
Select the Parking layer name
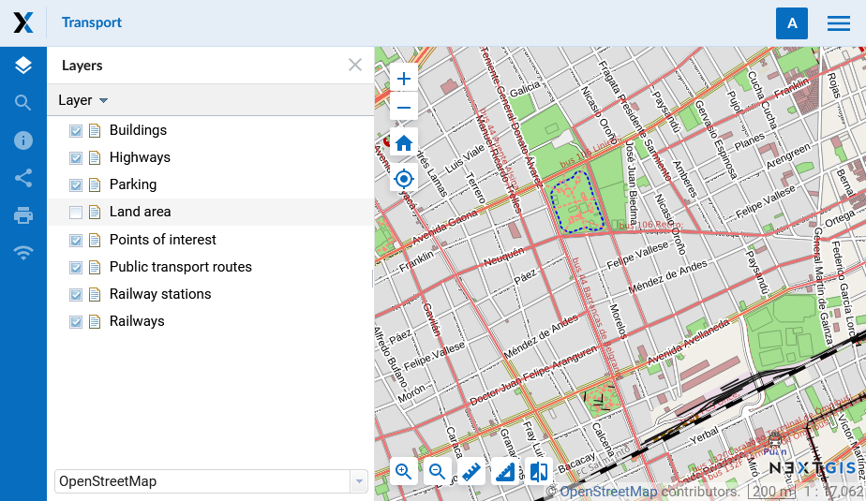[x=133, y=184]
